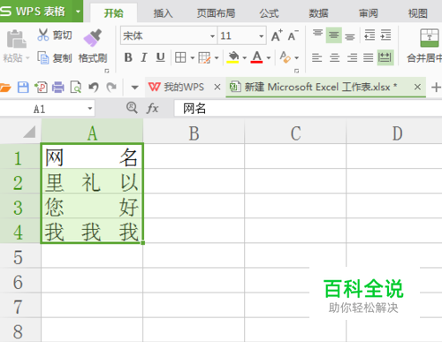
Task: Undo the last action
Action: (x=94, y=87)
